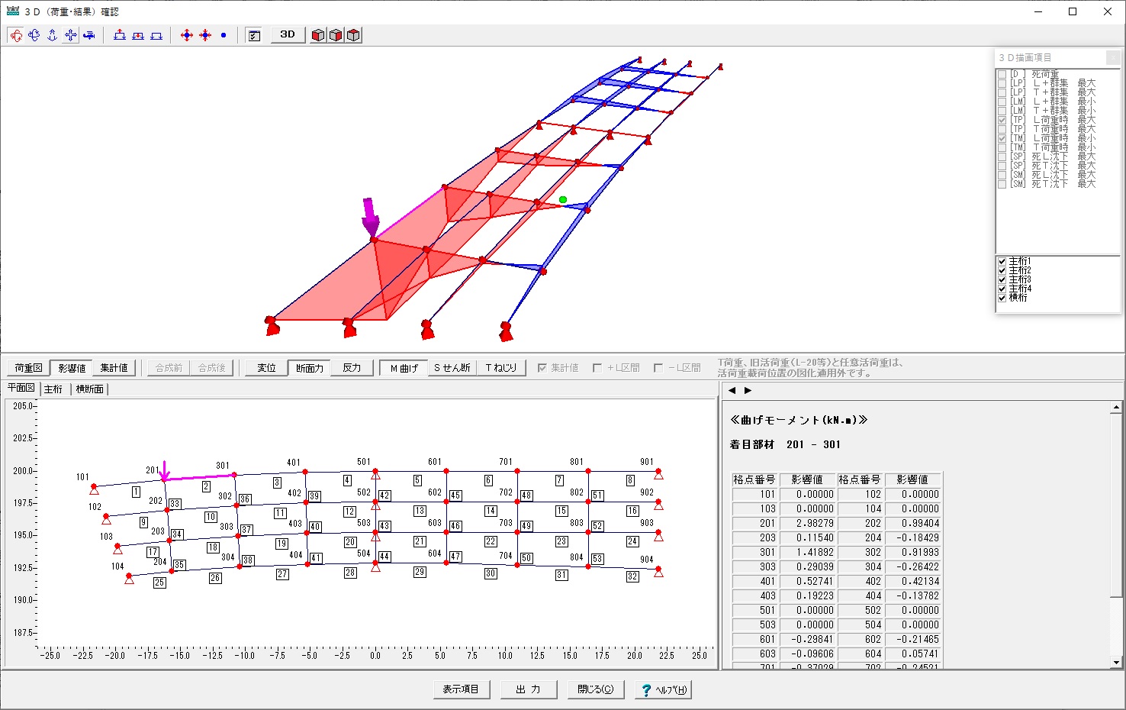
Task: Select Sせん断 shear button
Action: click(452, 368)
